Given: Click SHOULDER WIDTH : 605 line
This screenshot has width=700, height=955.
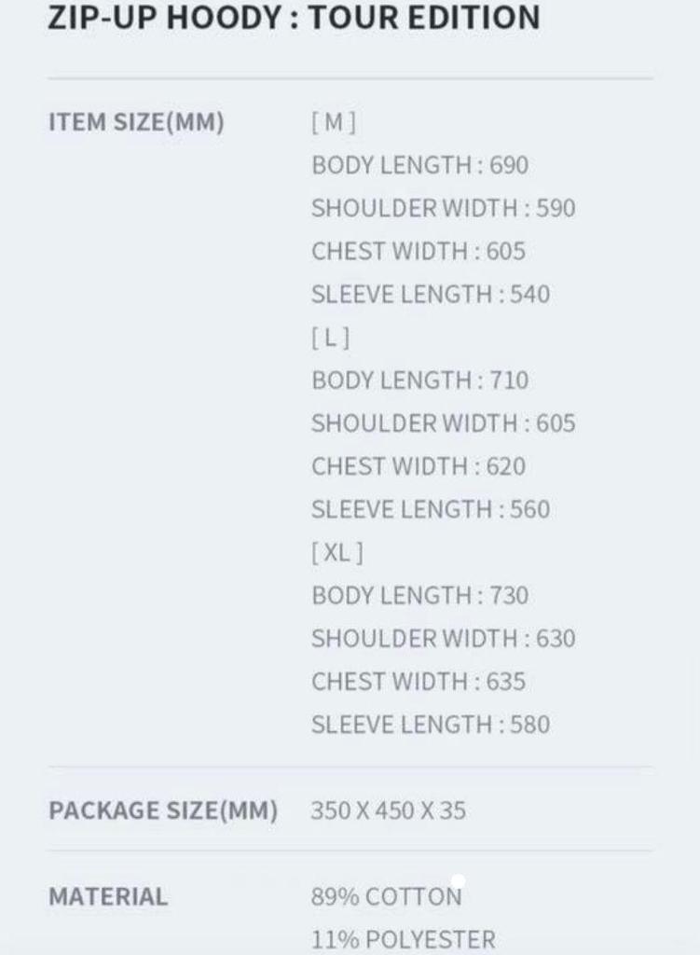Looking at the screenshot, I should point(443,423).
